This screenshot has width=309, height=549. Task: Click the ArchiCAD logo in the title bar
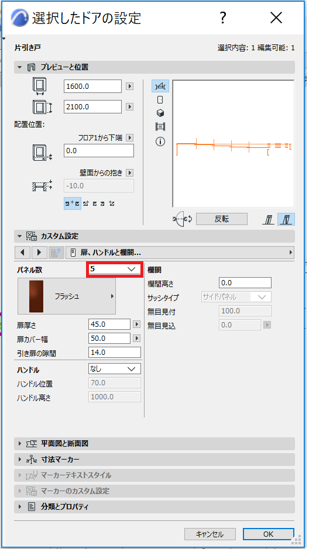20,18
